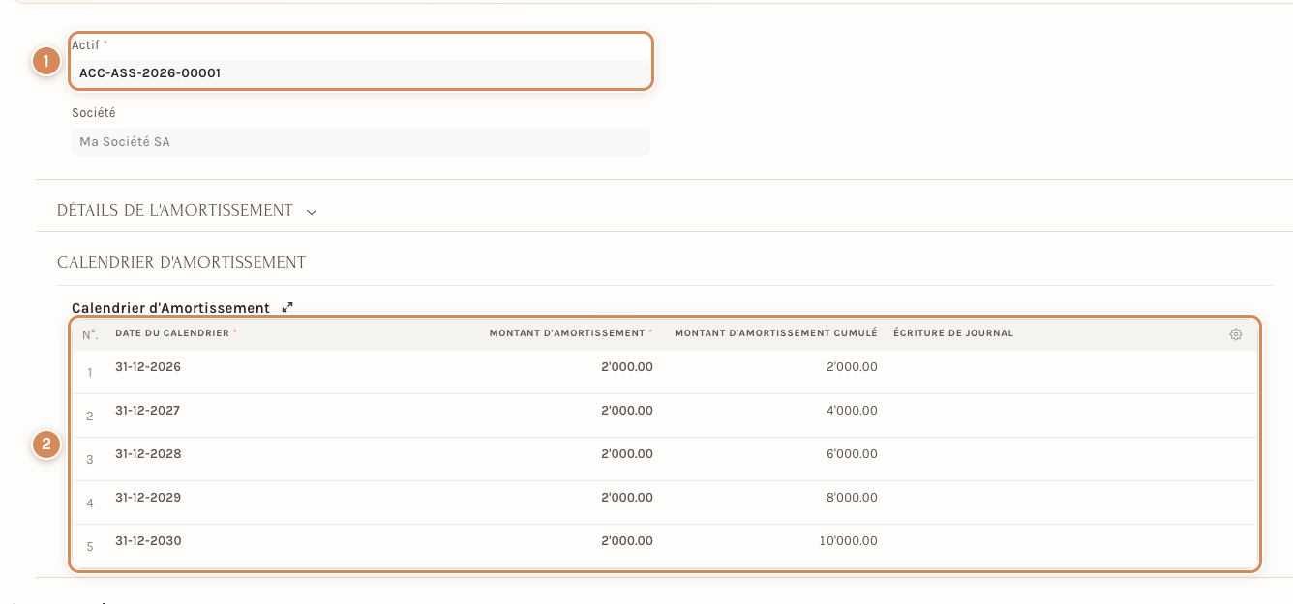This screenshot has height=604, width=1293.
Task: Click the 2'000.00 amortization amount for 31-12-2030
Action: coord(627,541)
